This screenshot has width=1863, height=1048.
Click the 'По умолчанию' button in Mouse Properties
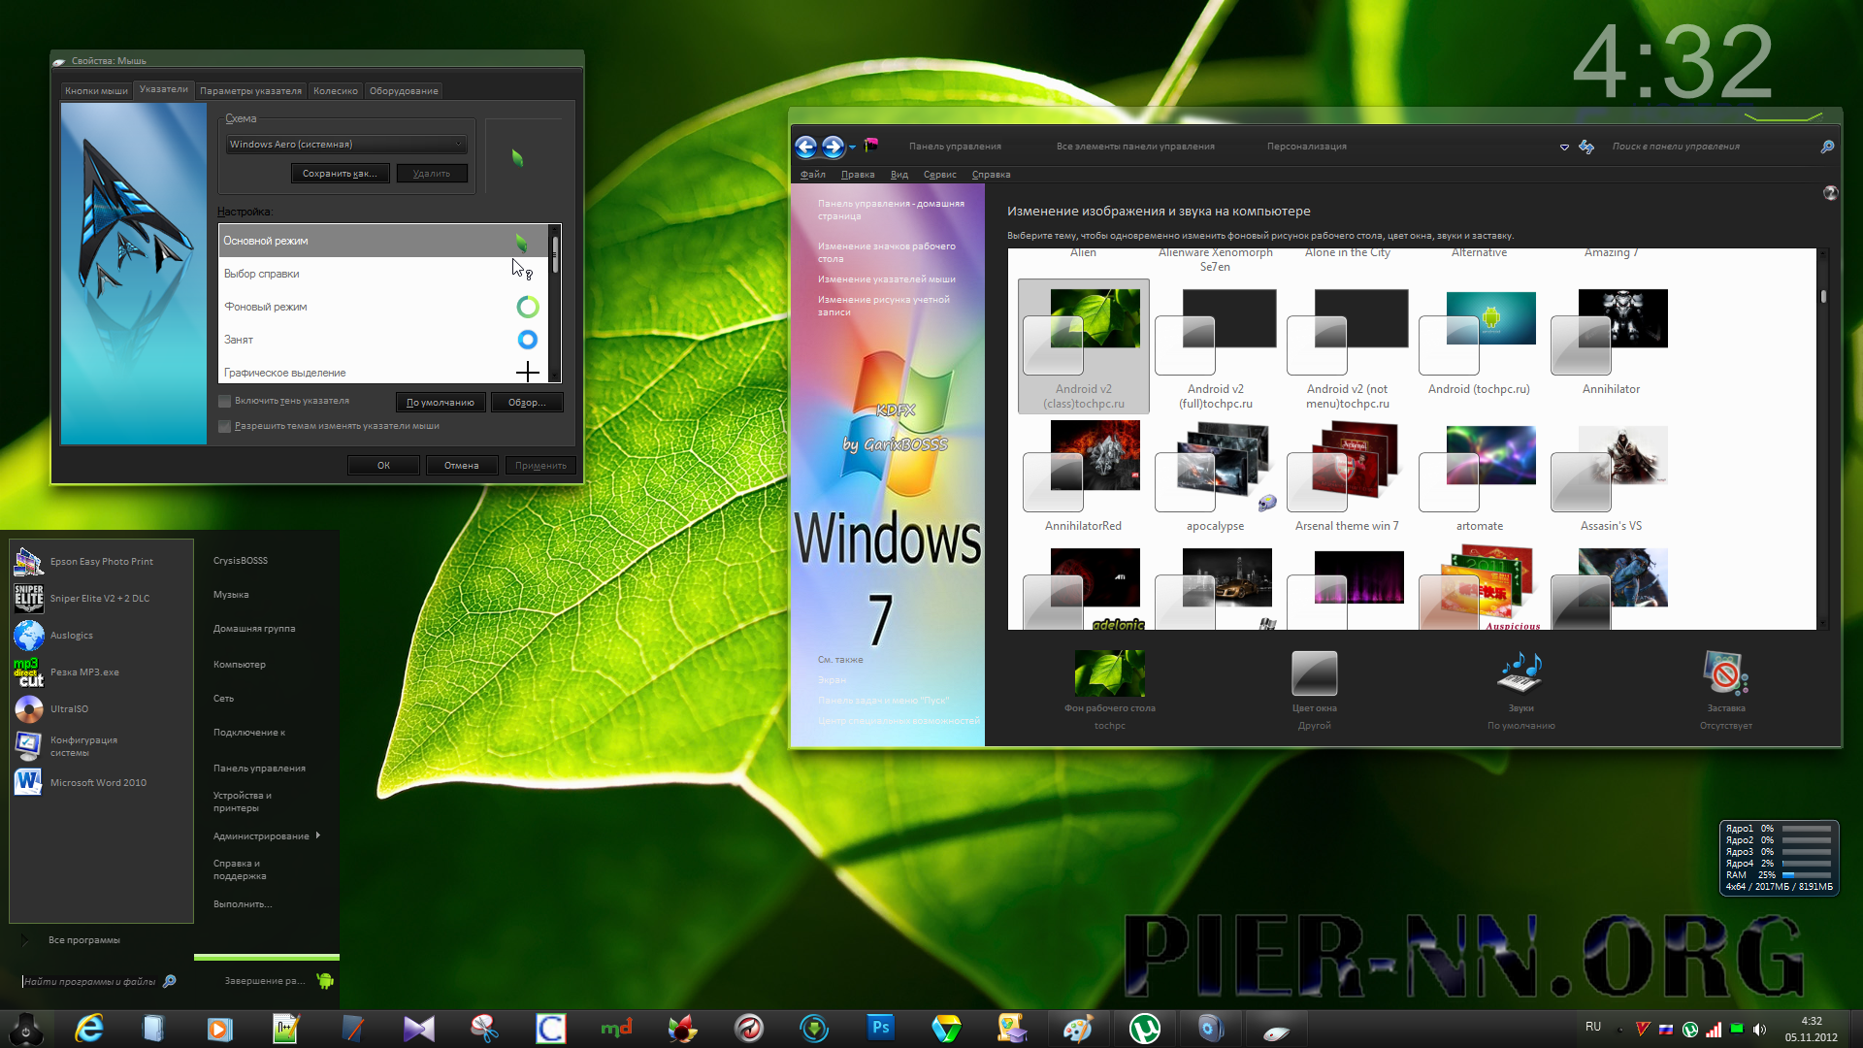(441, 403)
